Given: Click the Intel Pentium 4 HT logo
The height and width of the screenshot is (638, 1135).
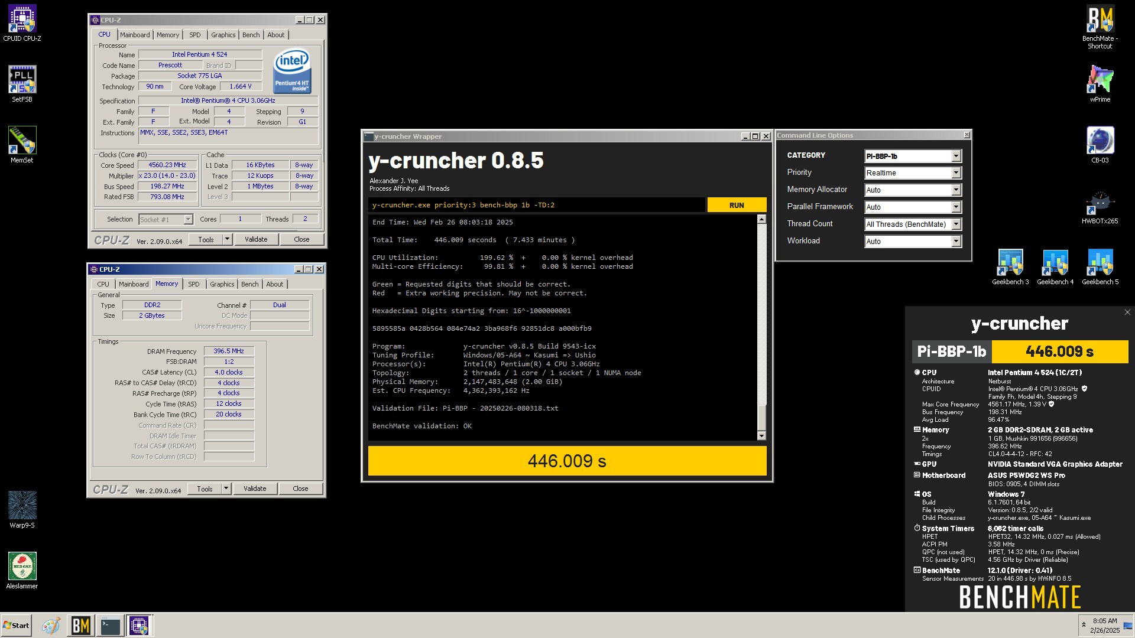Looking at the screenshot, I should [292, 70].
